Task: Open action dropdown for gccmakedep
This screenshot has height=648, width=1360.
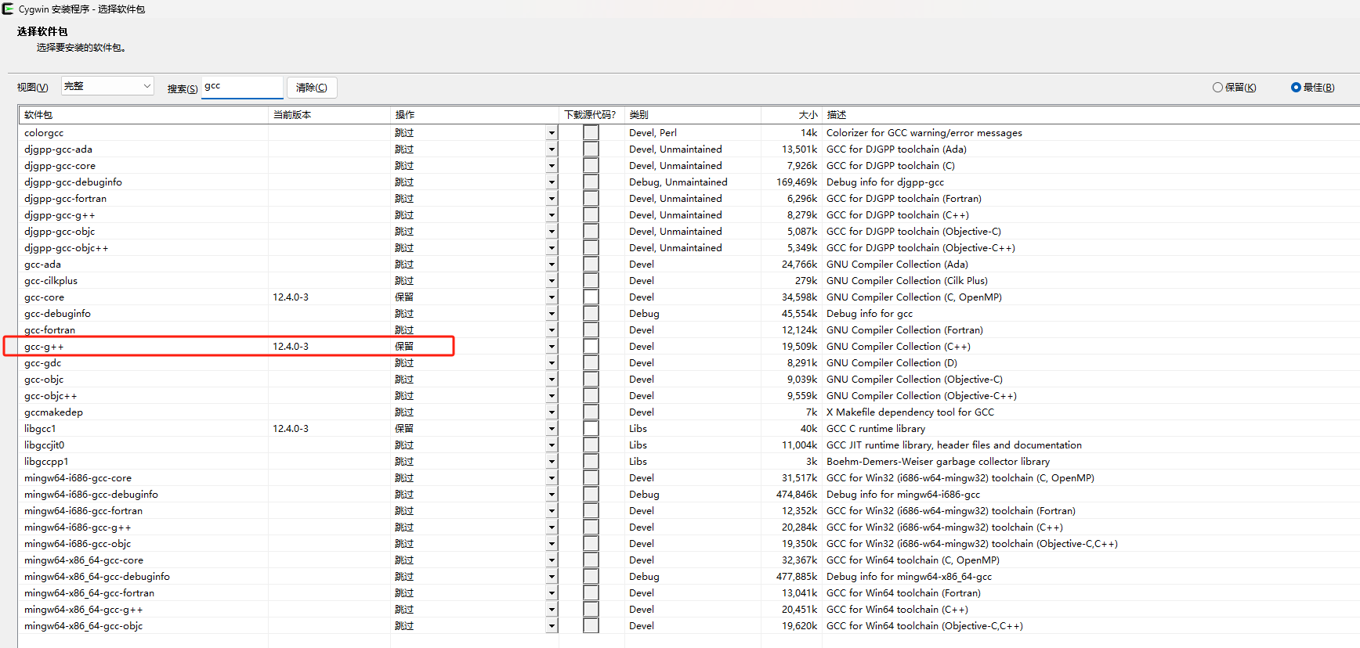Action: tap(552, 412)
